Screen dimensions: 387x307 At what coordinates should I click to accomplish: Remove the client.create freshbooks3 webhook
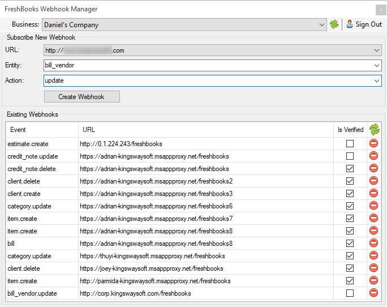(x=373, y=193)
